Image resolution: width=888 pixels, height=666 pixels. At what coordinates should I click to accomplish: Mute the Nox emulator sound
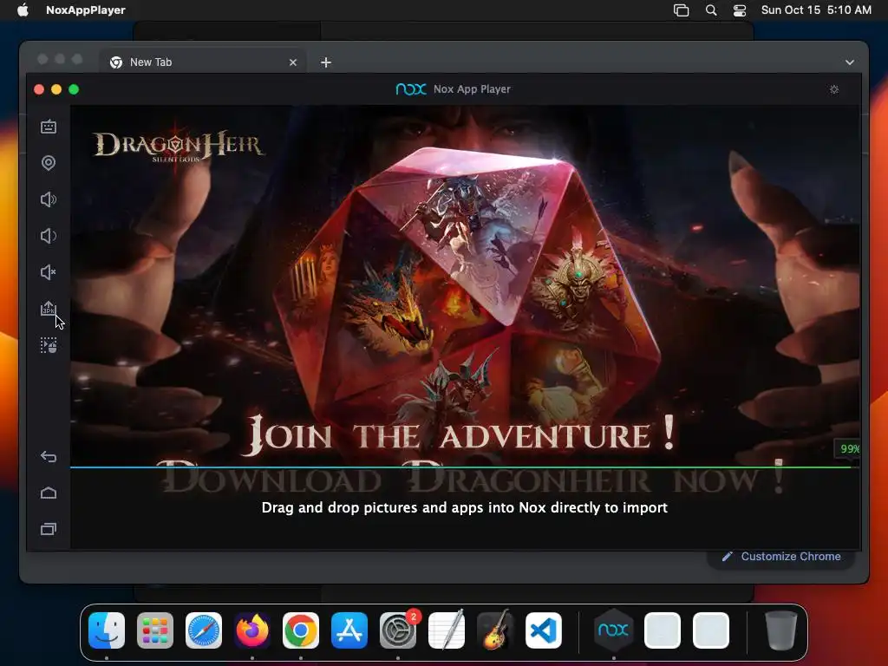coord(49,272)
